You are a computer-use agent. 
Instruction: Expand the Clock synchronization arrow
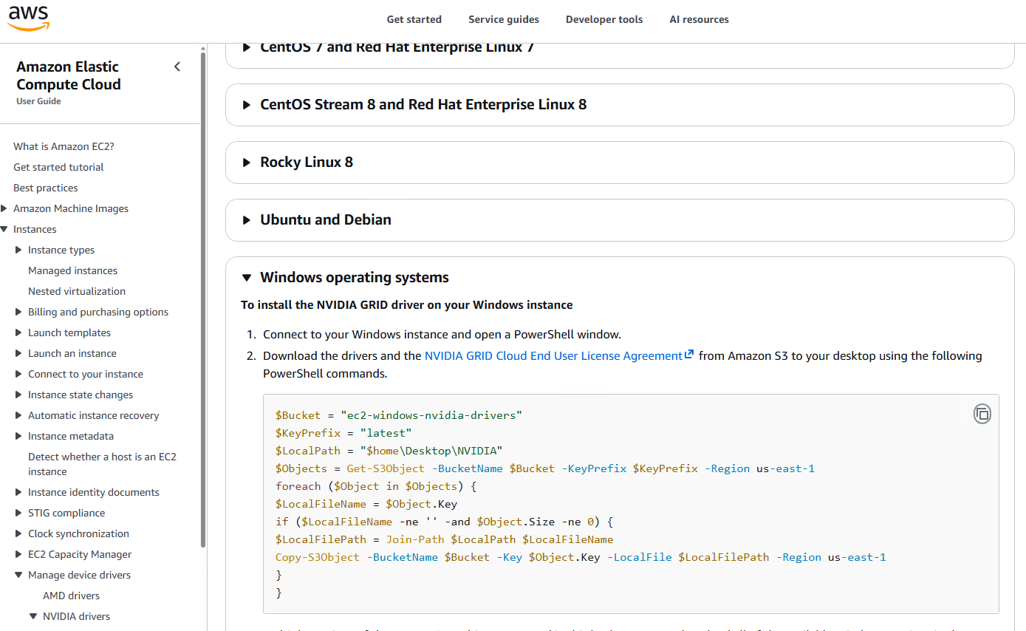pos(19,534)
